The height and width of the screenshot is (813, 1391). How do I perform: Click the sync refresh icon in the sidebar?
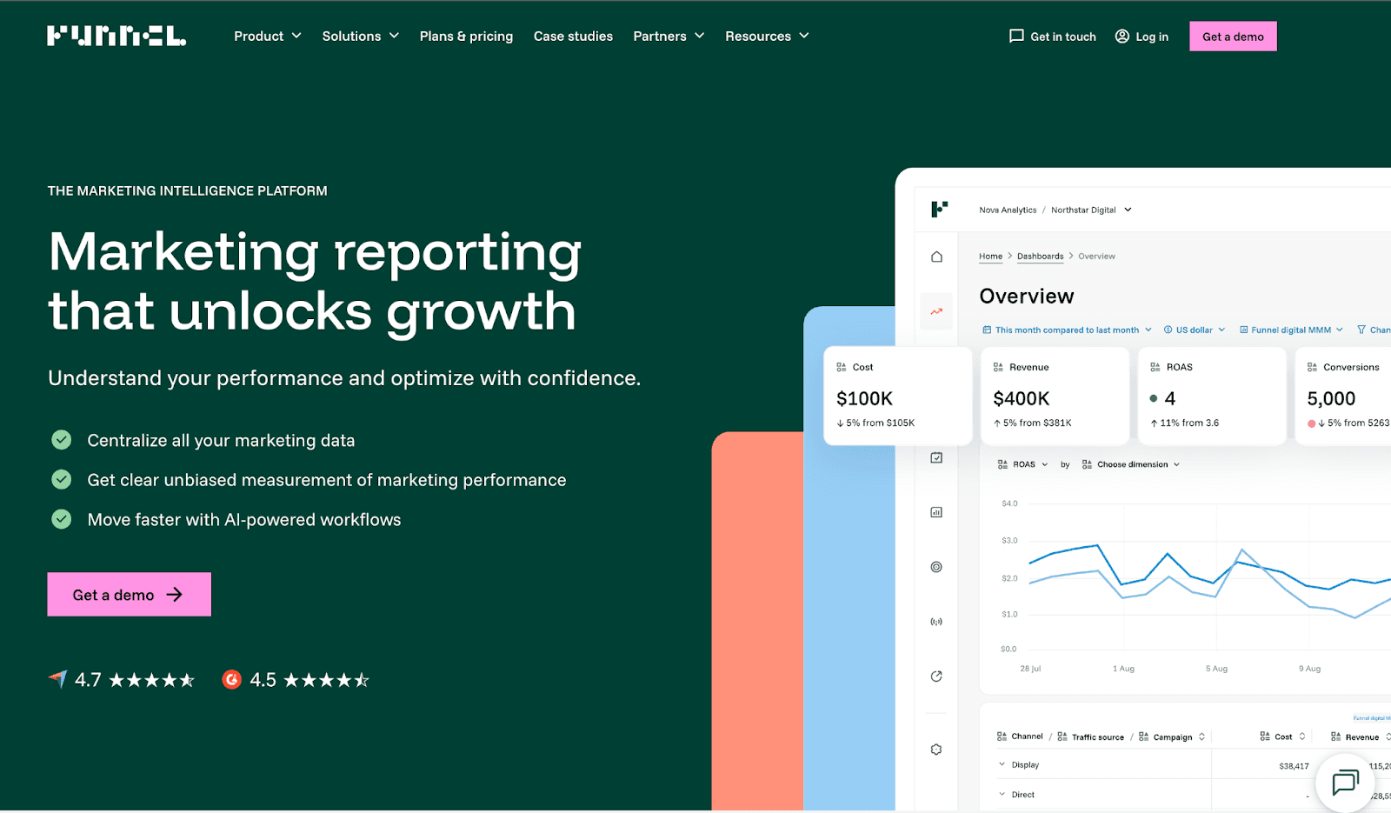point(936,676)
